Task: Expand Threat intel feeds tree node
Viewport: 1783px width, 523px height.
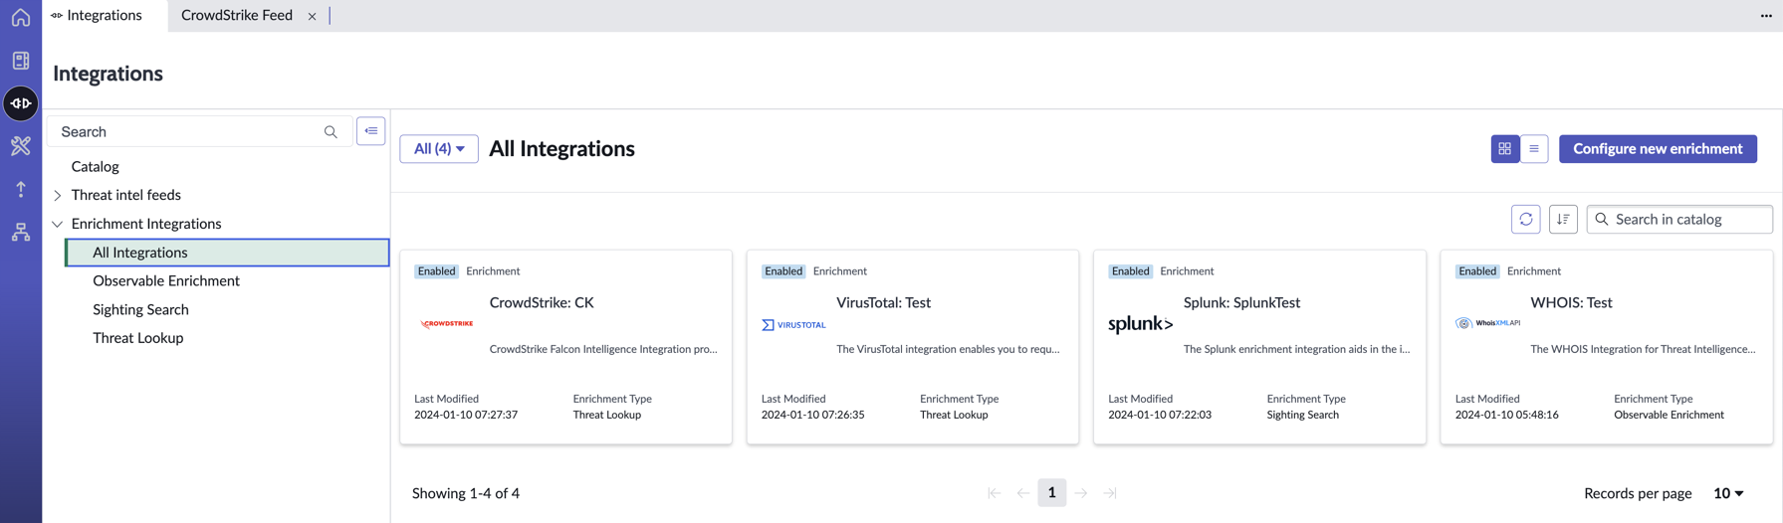Action: click(58, 196)
